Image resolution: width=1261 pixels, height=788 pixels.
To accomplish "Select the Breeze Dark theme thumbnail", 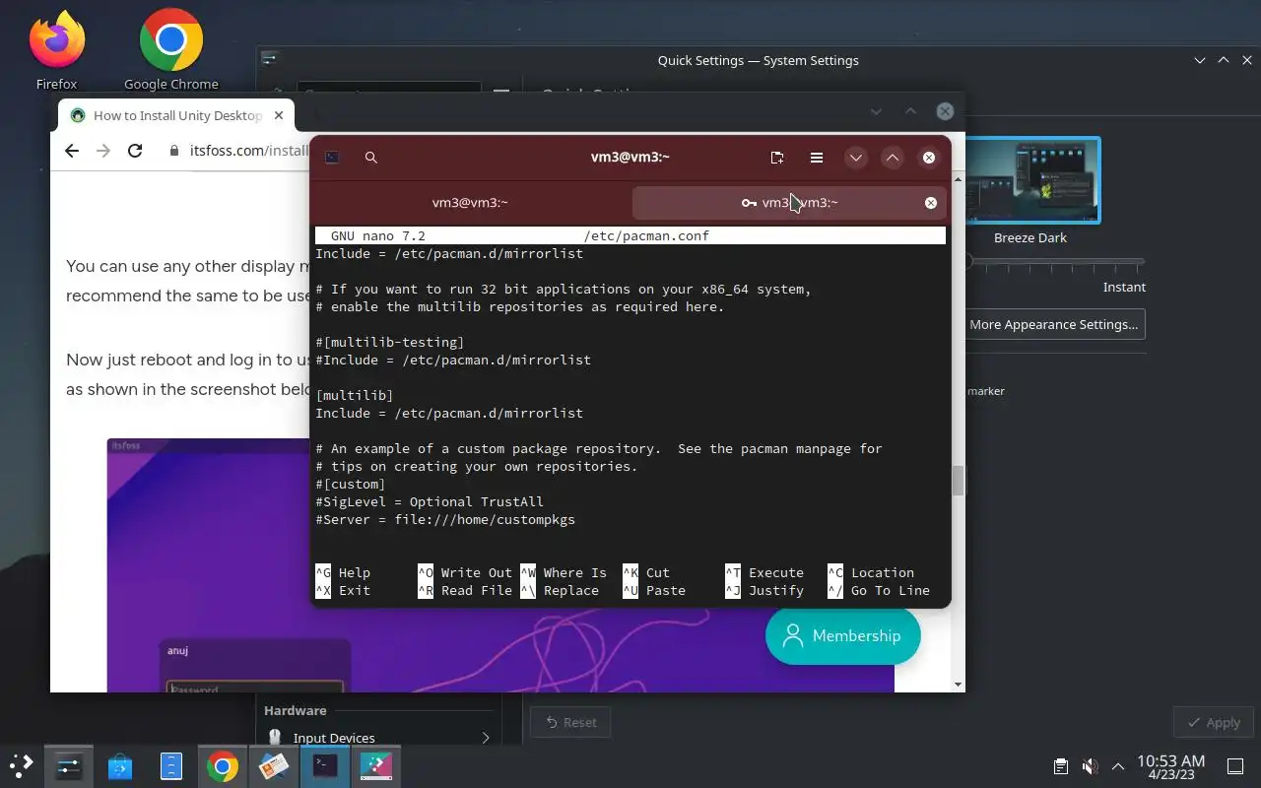I will coord(1031,181).
